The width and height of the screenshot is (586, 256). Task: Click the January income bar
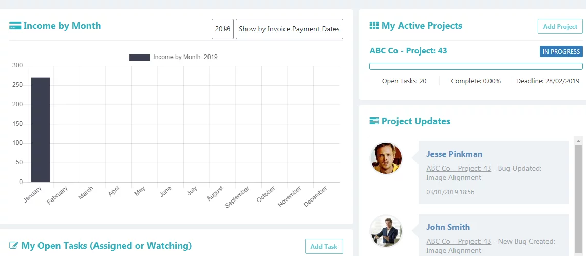pyautogui.click(x=41, y=130)
